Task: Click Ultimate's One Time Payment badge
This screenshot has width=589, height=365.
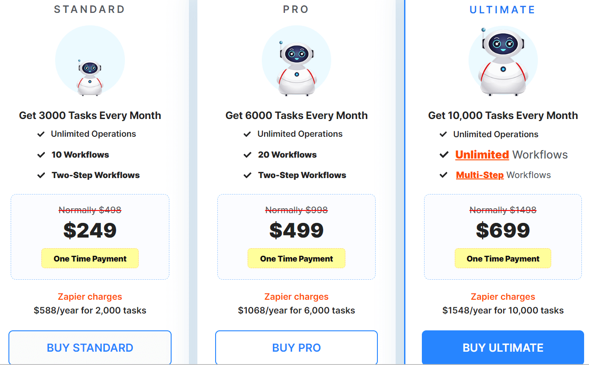Action: pyautogui.click(x=503, y=258)
